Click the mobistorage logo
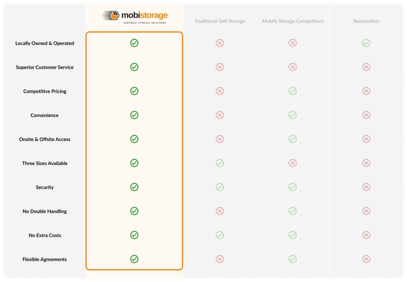The width and height of the screenshot is (407, 282). 135,16
